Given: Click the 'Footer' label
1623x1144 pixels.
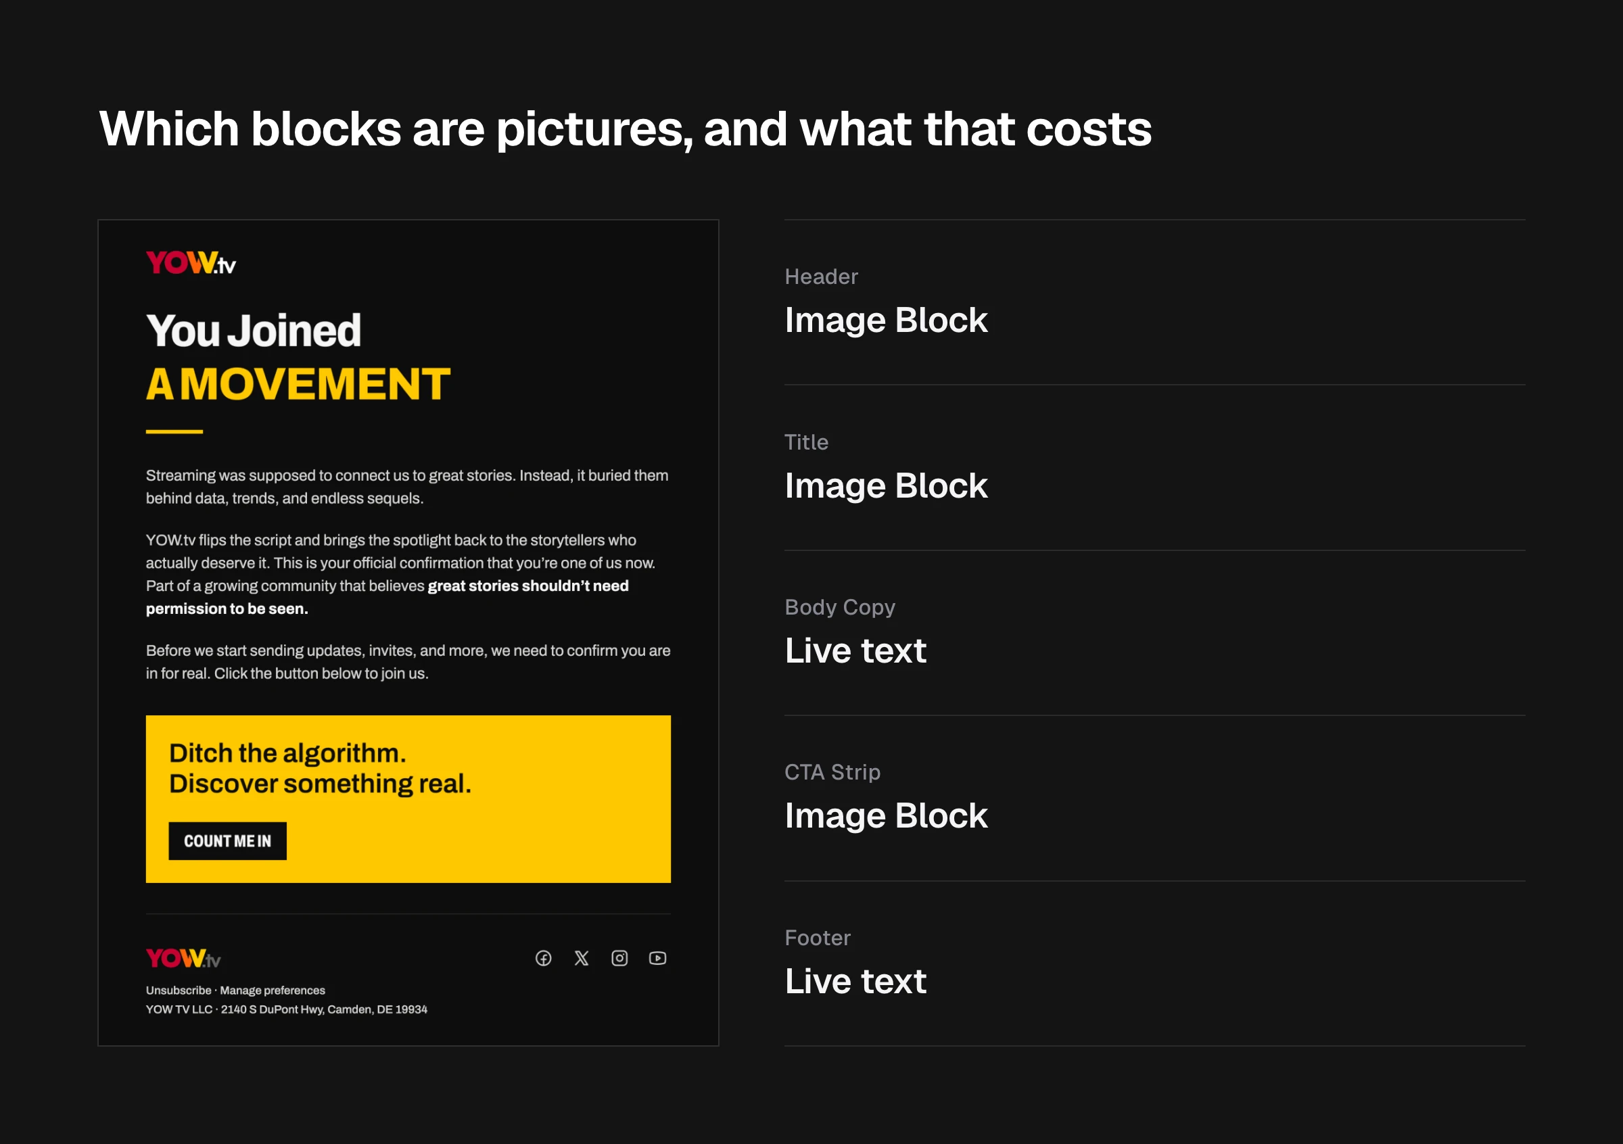Looking at the screenshot, I should pos(818,938).
